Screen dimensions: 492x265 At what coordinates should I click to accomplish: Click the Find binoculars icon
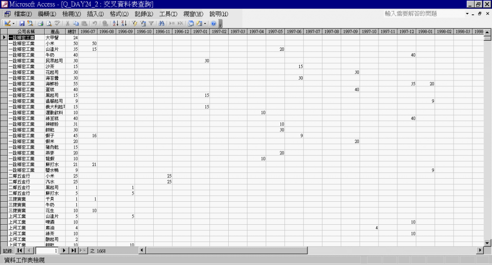161,23
